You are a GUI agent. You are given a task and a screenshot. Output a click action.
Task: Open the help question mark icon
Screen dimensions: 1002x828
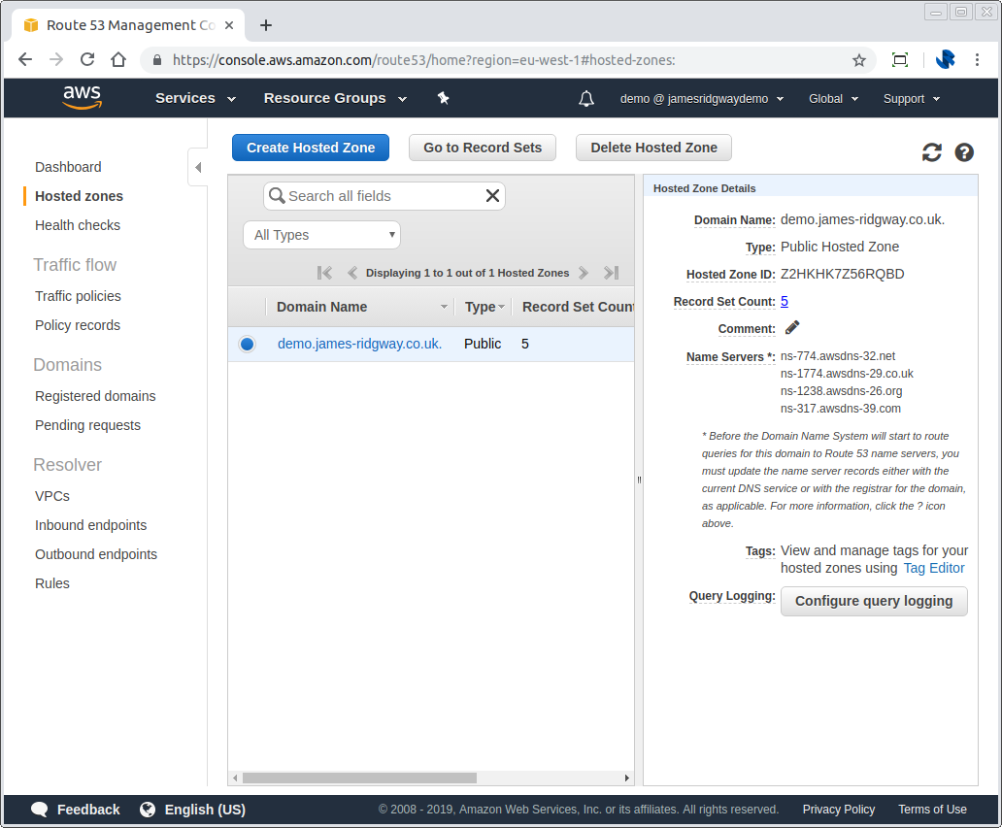point(964,152)
